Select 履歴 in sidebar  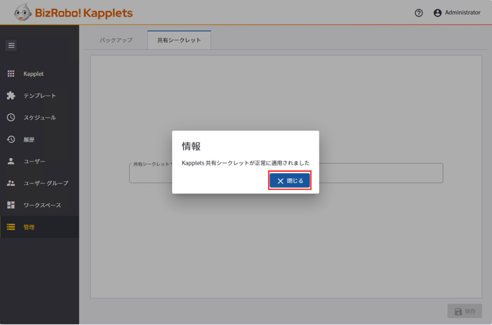(39, 139)
